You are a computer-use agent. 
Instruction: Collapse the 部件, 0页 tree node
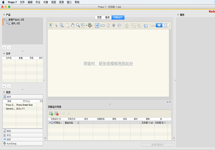coord(7,23)
